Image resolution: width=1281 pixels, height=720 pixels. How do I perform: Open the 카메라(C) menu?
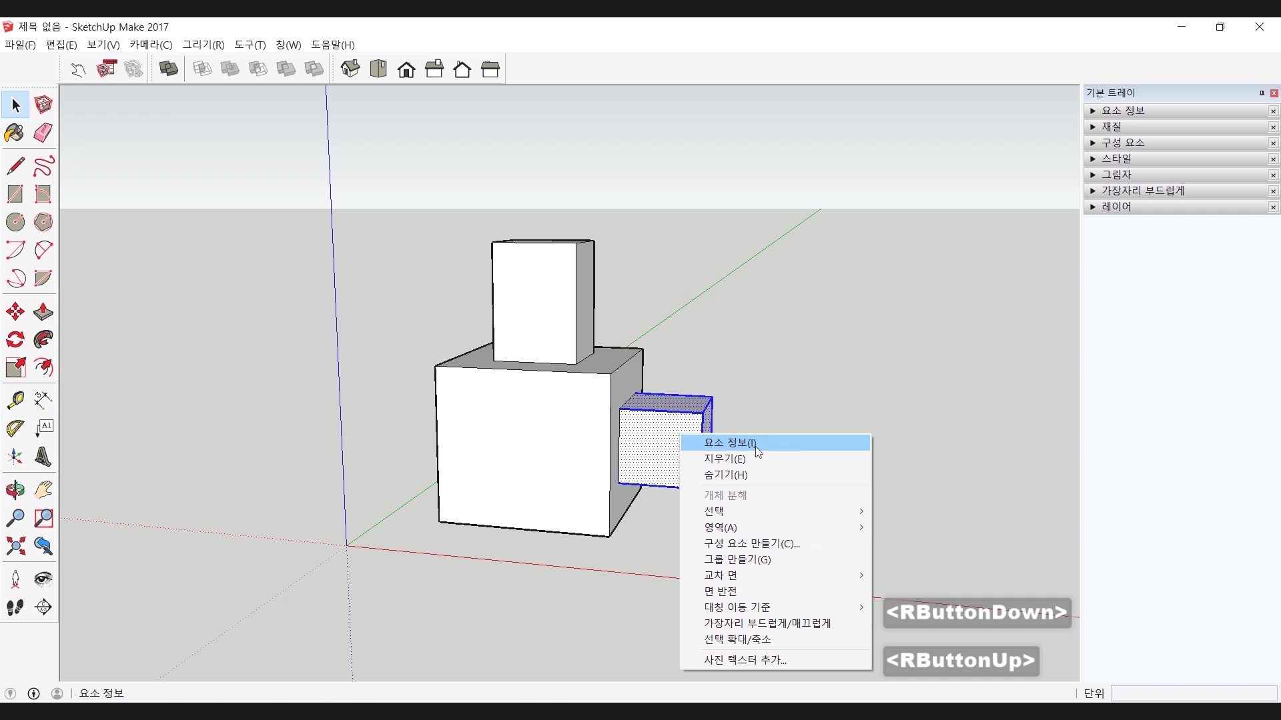click(151, 45)
